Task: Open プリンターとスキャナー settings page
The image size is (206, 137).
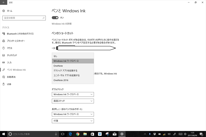Action: [x=14, y=41]
